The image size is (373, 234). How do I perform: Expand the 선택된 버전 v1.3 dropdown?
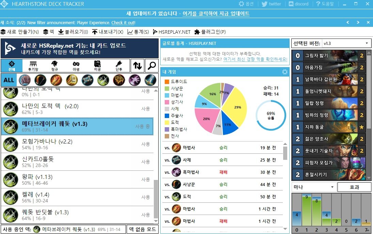coord(346,43)
